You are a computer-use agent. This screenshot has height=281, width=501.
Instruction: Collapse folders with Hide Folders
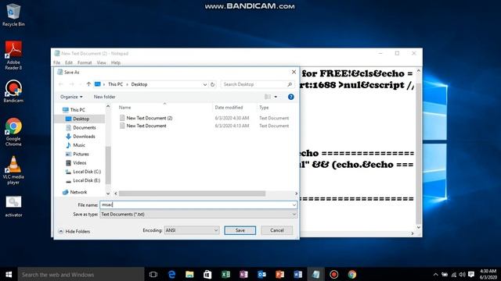click(74, 231)
